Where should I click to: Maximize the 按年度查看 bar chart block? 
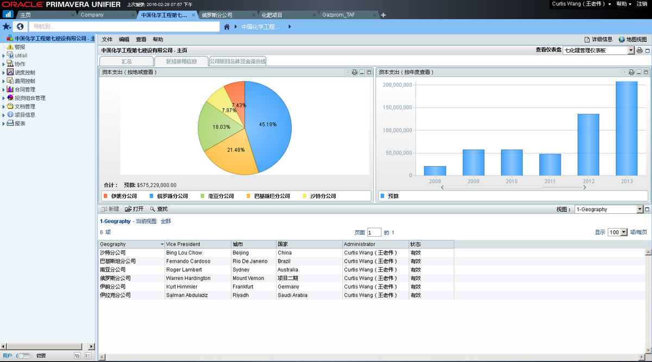(646, 72)
